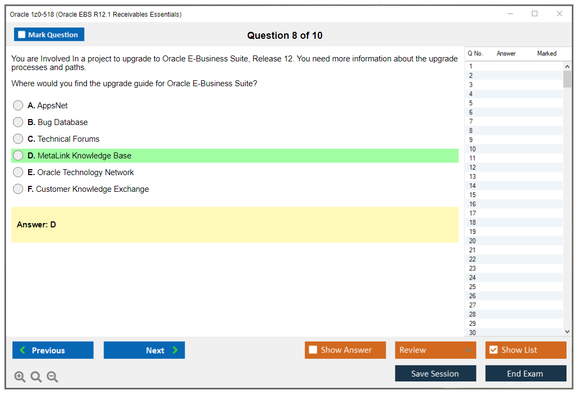Minimize the exam window

510,14
